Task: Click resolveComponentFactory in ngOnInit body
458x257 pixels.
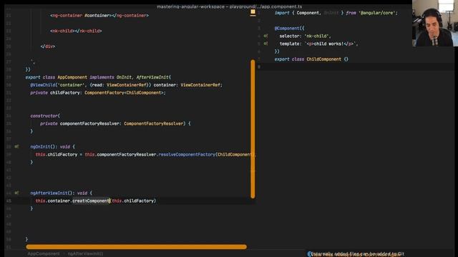Action: point(187,154)
